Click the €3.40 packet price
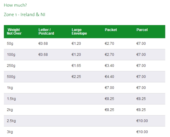Viewport: 170px width, 137px height. point(109,66)
